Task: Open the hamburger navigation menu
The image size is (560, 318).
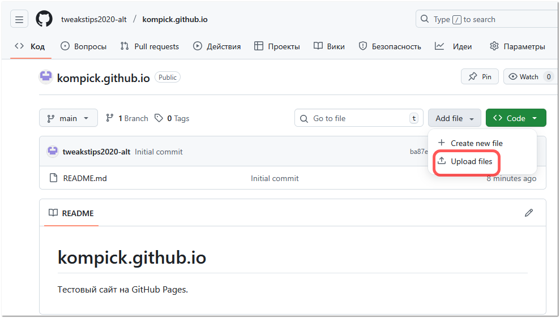Action: 19,19
